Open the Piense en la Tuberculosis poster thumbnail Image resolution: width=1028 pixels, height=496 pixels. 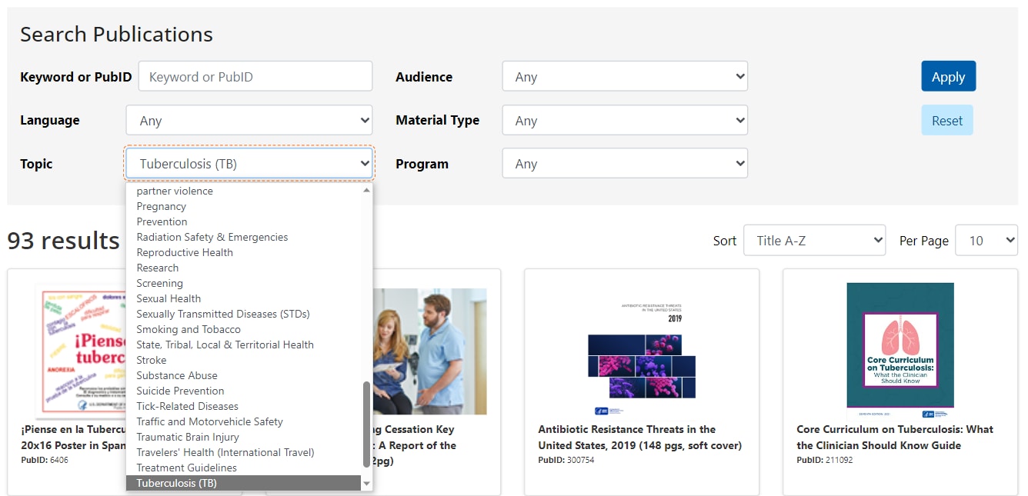click(x=81, y=352)
